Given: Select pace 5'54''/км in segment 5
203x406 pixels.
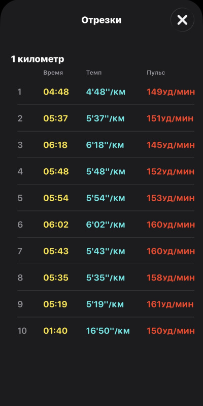Looking at the screenshot, I should point(106,198).
